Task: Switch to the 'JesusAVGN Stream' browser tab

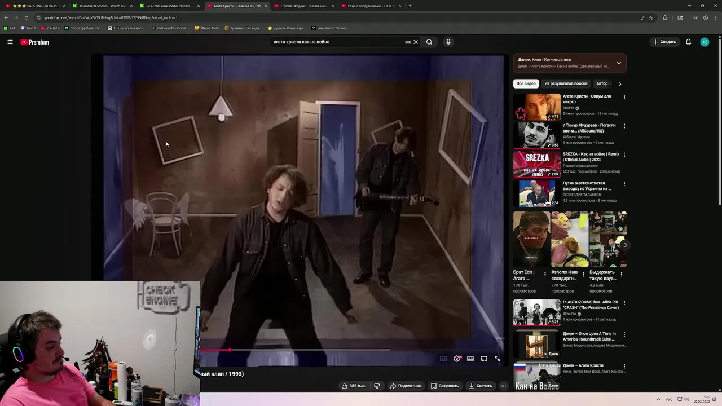Action: pyautogui.click(x=102, y=6)
